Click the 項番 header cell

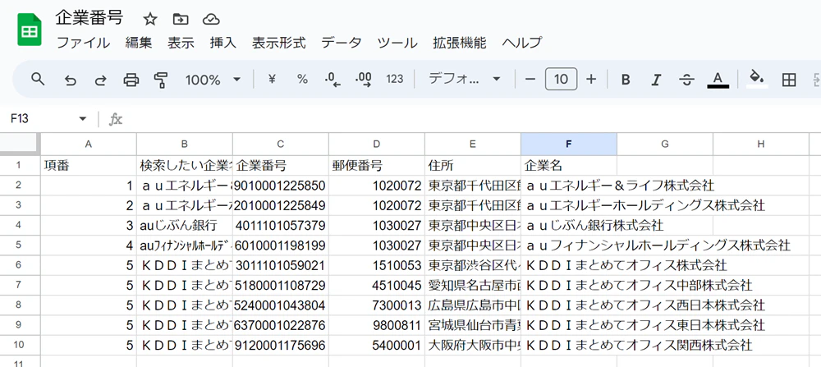point(89,166)
